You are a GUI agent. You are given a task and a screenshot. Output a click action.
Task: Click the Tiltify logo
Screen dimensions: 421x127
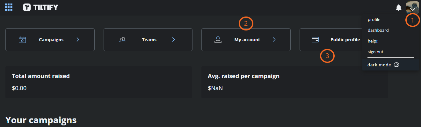40,7
